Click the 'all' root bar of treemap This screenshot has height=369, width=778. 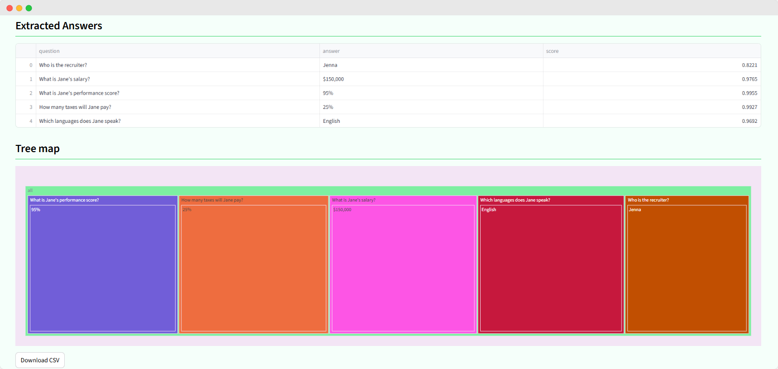tap(388, 190)
